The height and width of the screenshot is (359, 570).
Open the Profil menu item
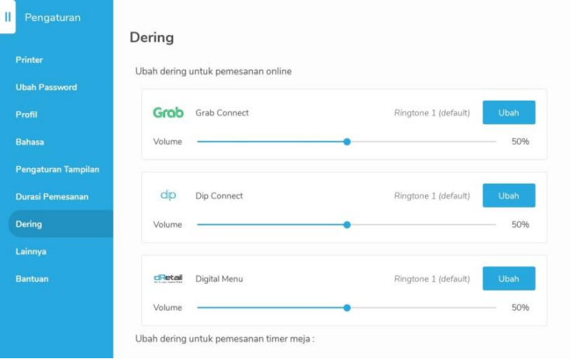tap(26, 115)
